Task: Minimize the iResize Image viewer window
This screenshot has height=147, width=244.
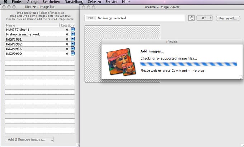Action: (89, 7)
